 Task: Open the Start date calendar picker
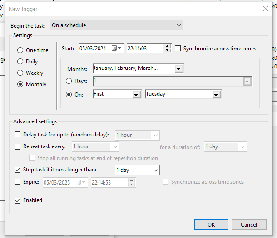(x=115, y=49)
